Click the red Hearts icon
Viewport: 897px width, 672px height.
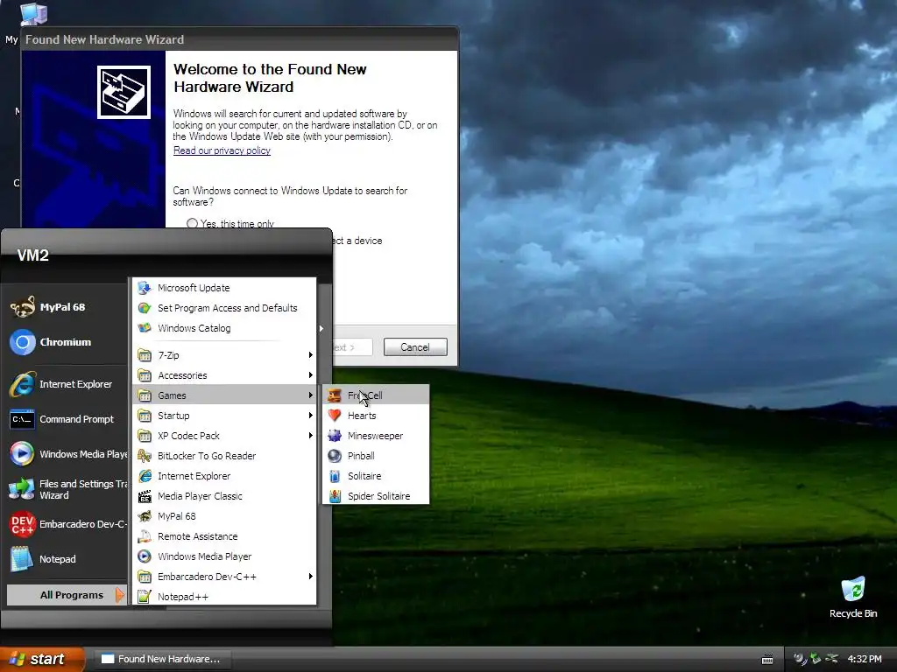coord(335,416)
